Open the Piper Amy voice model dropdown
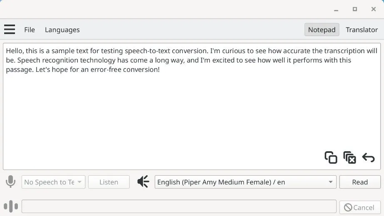This screenshot has height=216, width=384. tap(245, 182)
